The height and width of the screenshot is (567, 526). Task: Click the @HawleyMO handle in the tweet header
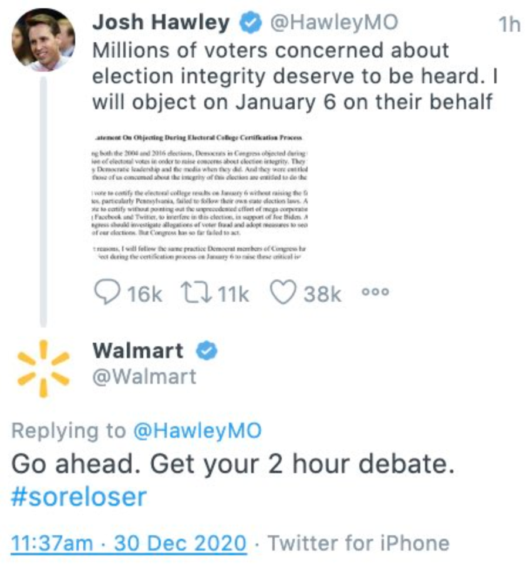tap(333, 23)
